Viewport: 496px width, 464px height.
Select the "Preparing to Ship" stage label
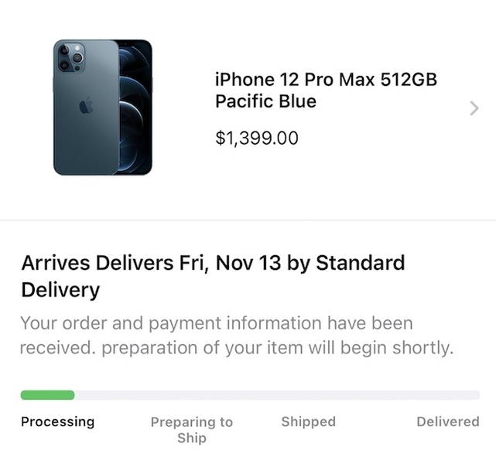tap(191, 430)
